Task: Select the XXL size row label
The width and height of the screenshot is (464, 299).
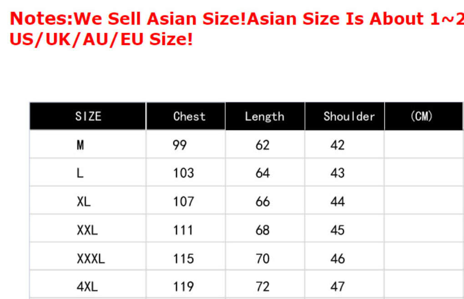Action: pyautogui.click(x=87, y=230)
